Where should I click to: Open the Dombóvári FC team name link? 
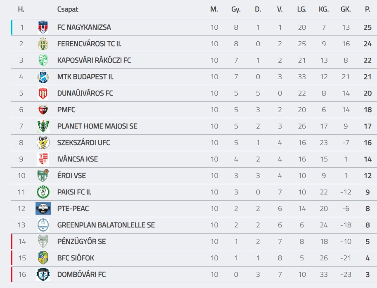pyautogui.click(x=82, y=275)
